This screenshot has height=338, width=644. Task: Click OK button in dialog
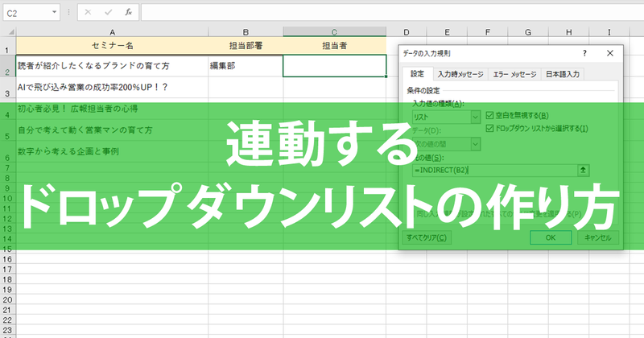[551, 237]
